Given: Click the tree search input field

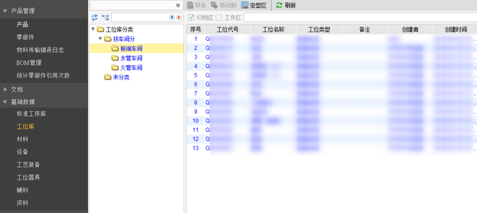Looking at the screenshot, I should [140, 17].
